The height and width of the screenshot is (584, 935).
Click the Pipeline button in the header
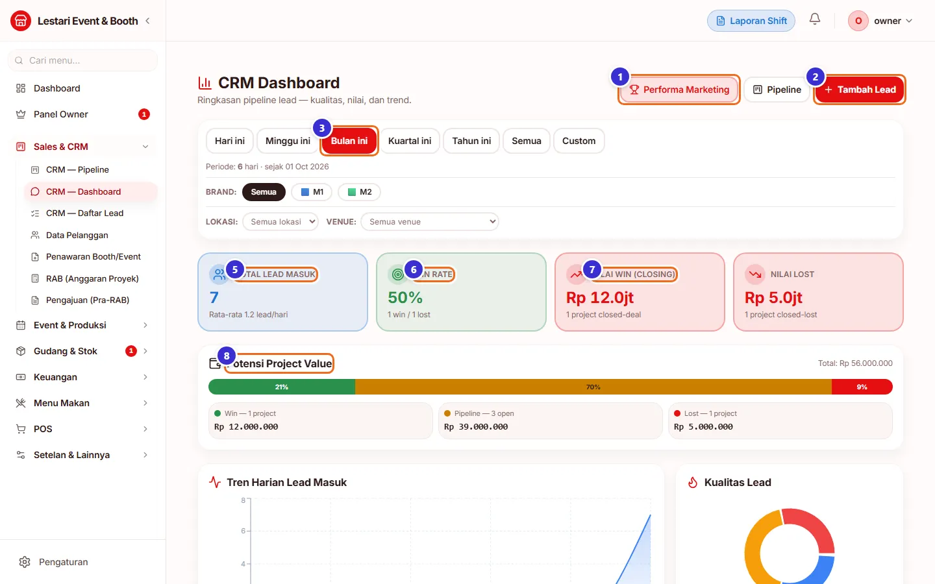click(777, 90)
